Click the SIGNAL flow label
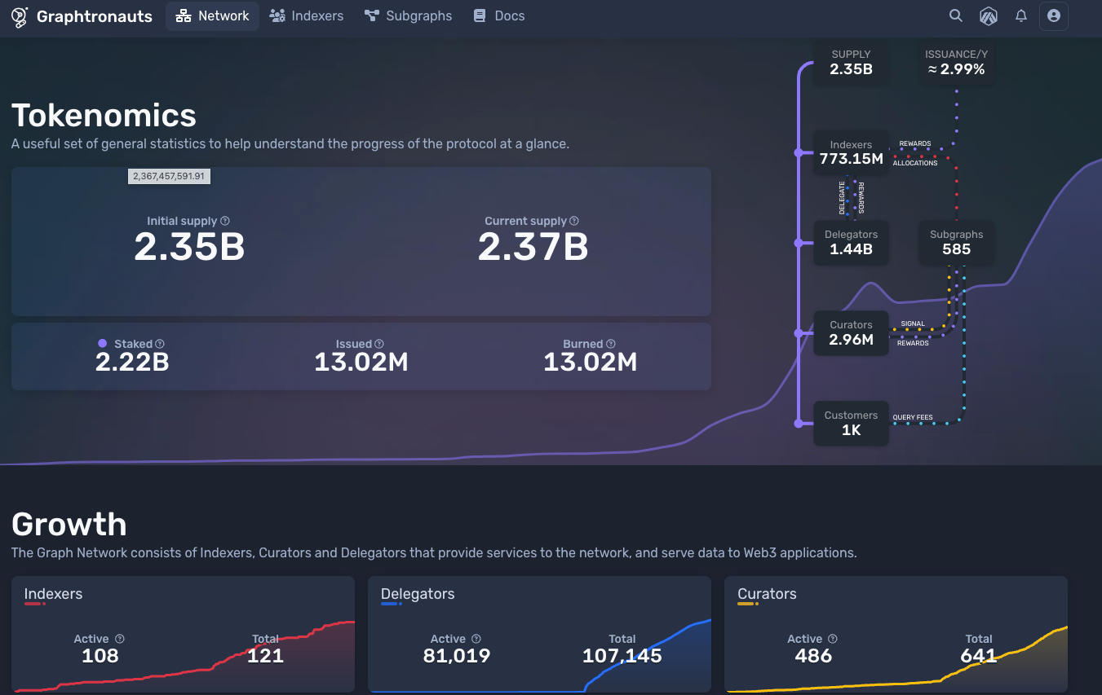This screenshot has height=695, width=1102. (x=913, y=323)
